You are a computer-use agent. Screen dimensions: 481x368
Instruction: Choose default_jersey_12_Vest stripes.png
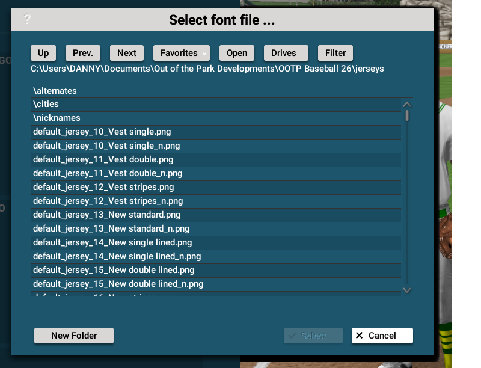103,188
